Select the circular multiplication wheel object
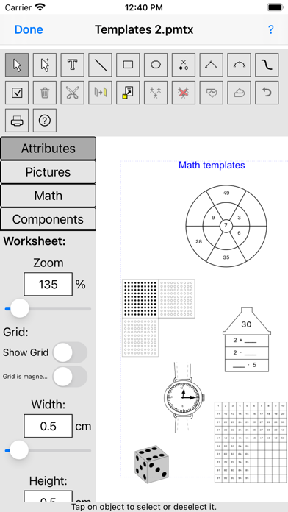This screenshot has width=288, height=512. coord(226,226)
